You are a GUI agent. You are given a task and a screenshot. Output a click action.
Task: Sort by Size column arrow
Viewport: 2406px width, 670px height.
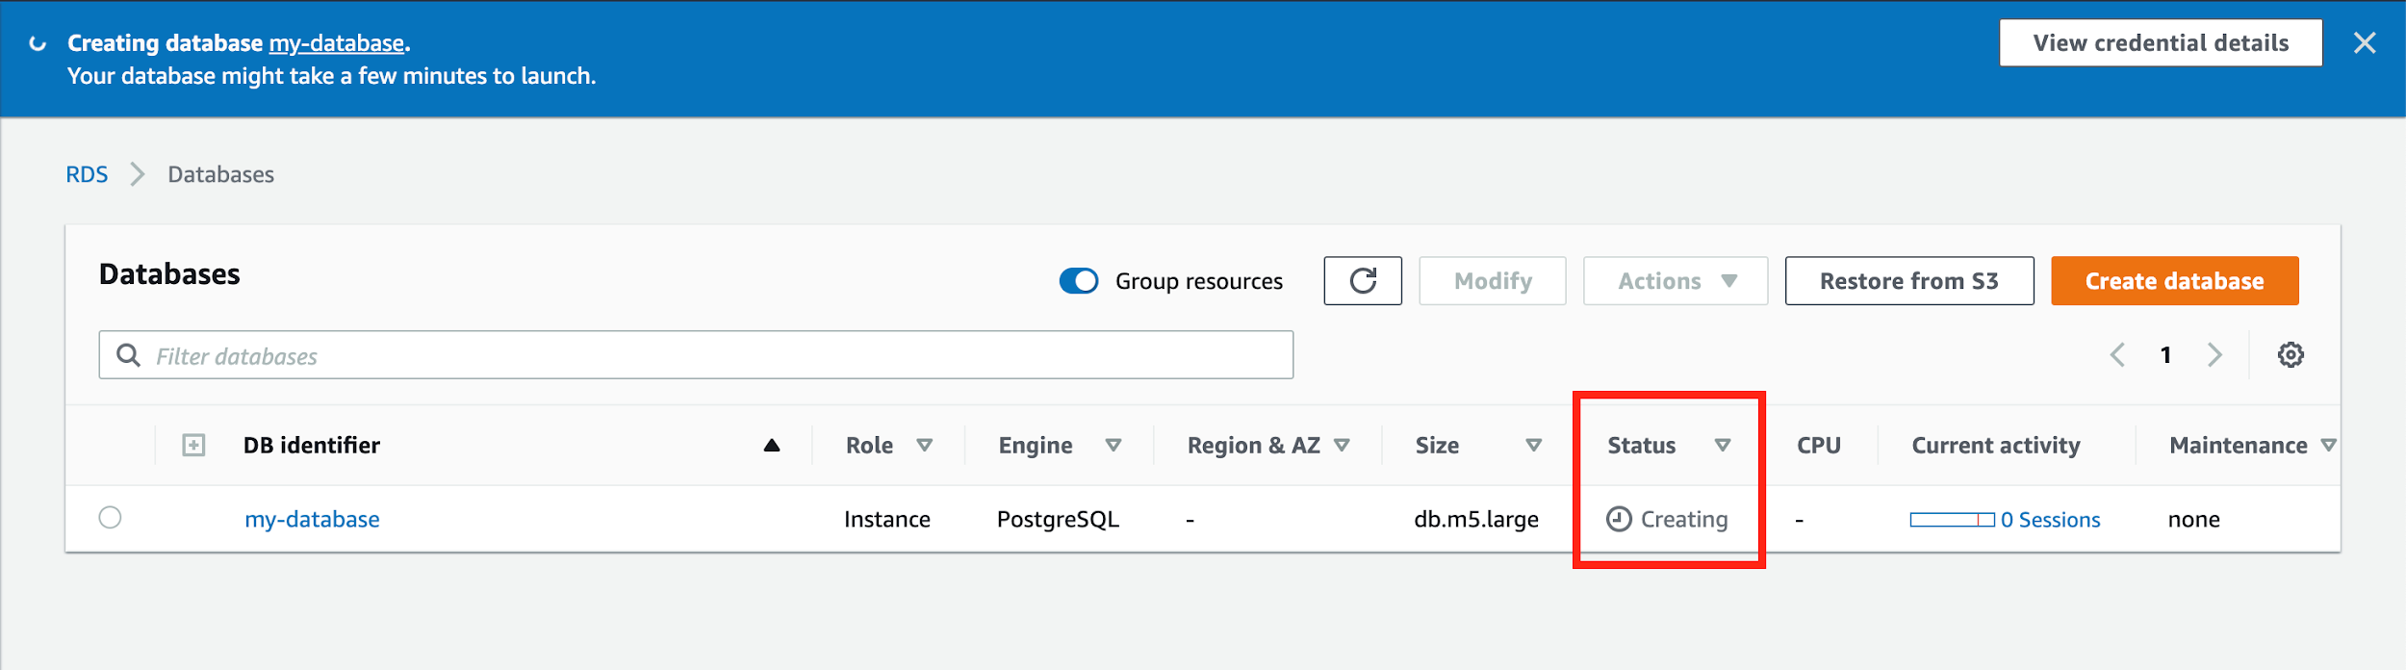pos(1533,445)
